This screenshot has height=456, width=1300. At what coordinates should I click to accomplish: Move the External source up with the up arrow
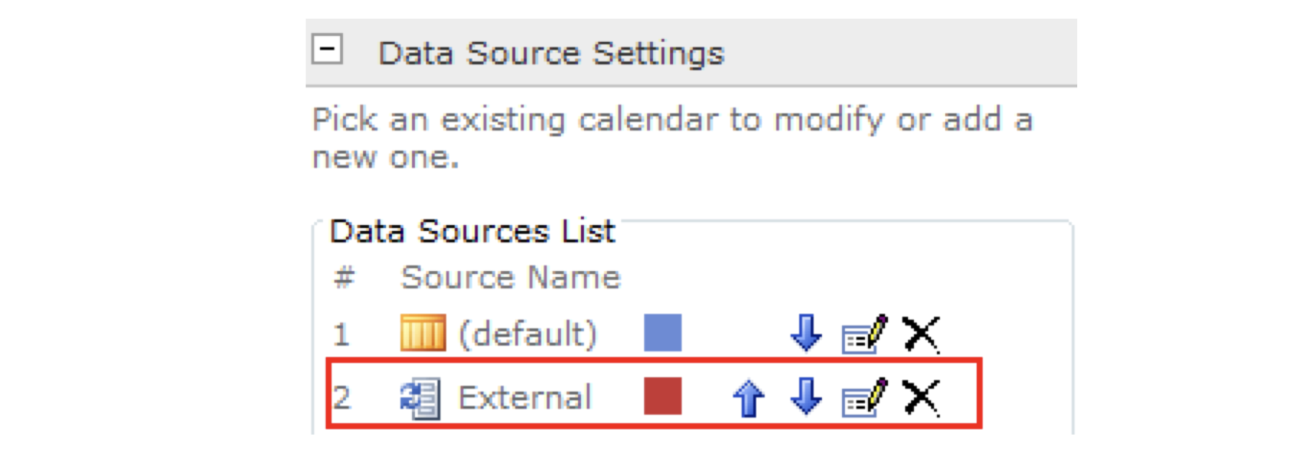tap(748, 397)
